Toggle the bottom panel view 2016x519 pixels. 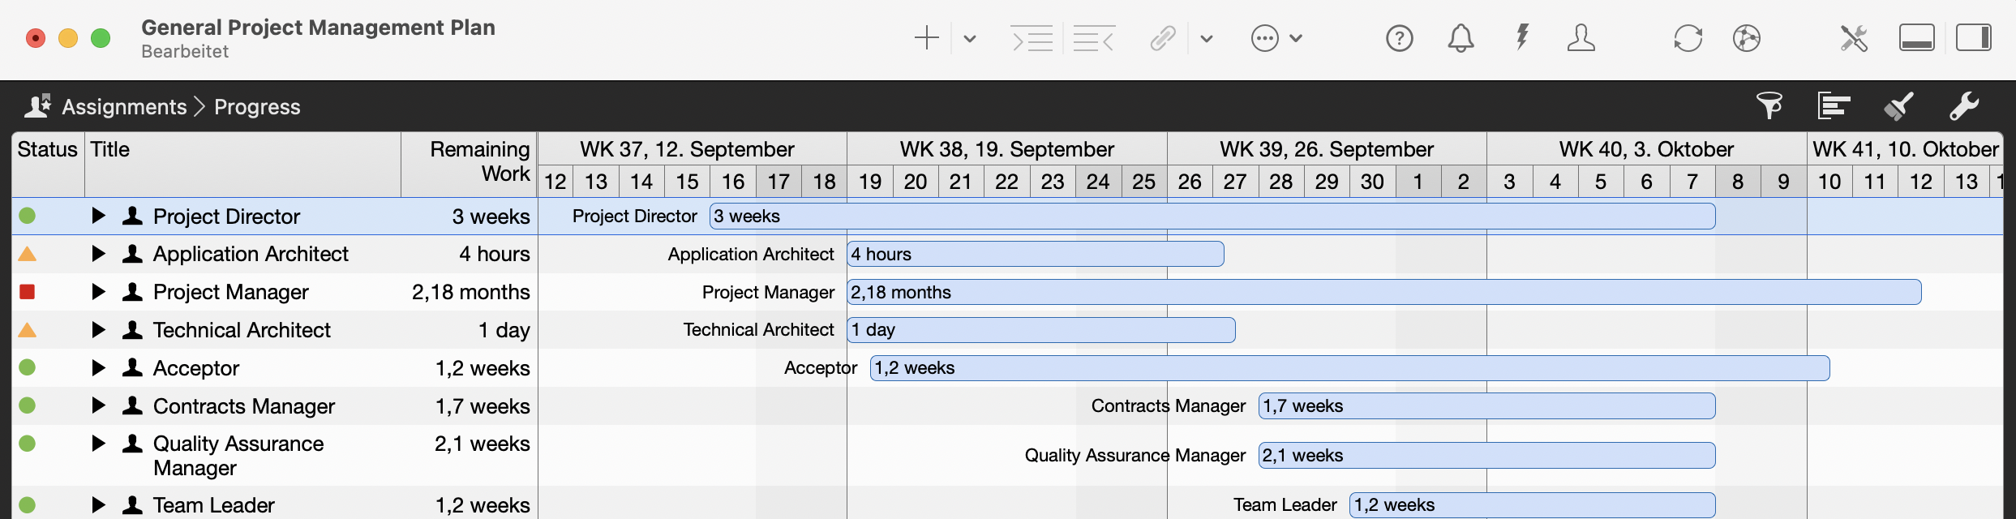[x=1916, y=38]
